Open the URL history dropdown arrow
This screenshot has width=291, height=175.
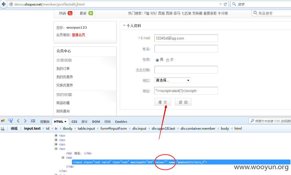[x=220, y=4]
